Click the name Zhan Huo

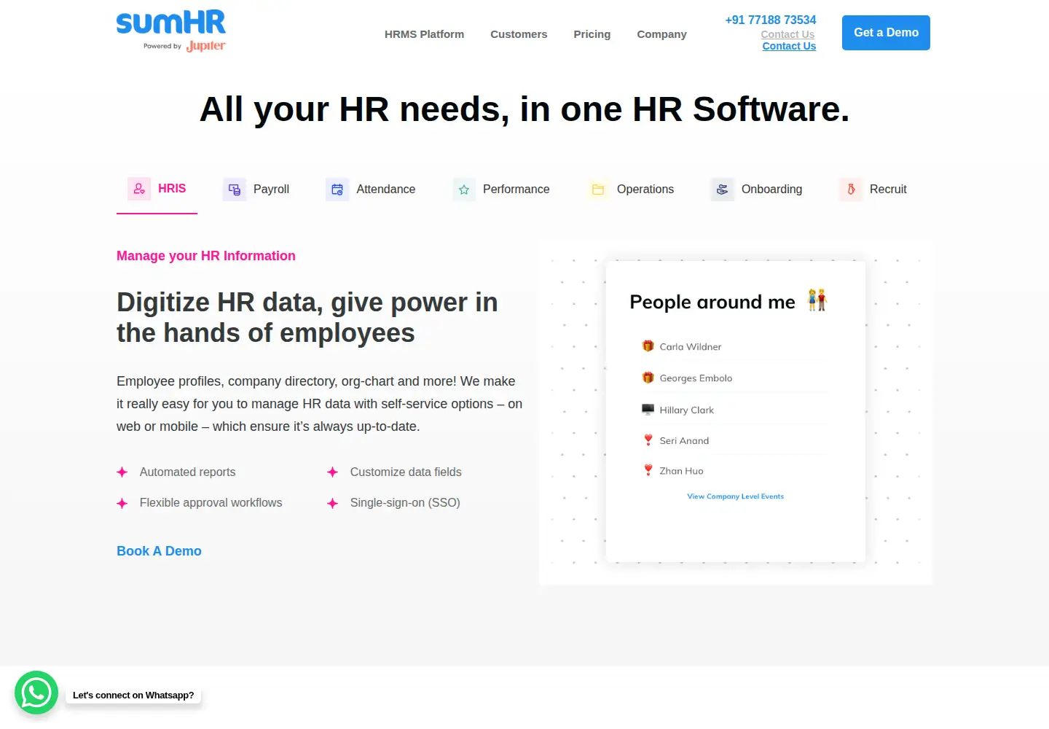coord(681,471)
